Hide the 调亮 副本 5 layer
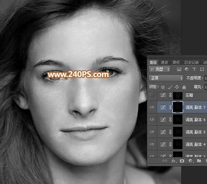 152,132
